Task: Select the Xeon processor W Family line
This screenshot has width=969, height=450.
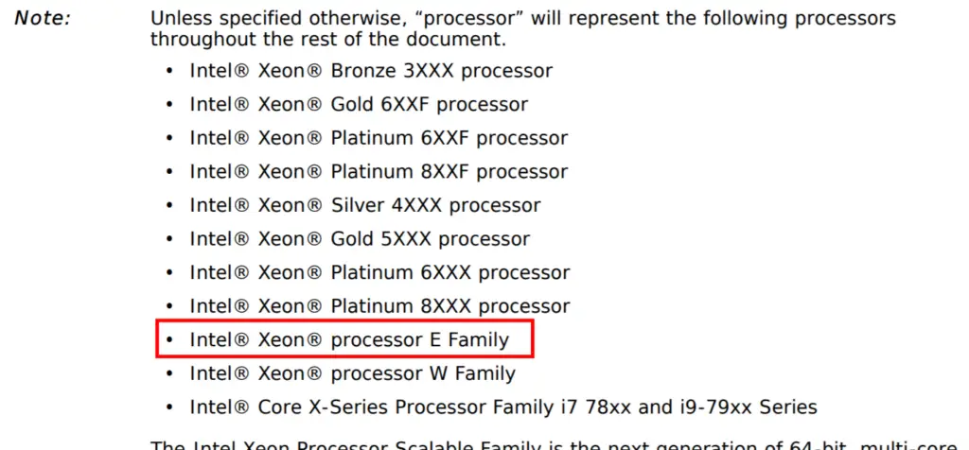Action: coord(352,373)
